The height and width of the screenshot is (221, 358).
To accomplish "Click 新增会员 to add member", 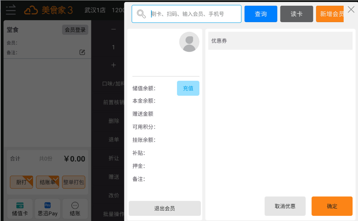I will (x=330, y=14).
